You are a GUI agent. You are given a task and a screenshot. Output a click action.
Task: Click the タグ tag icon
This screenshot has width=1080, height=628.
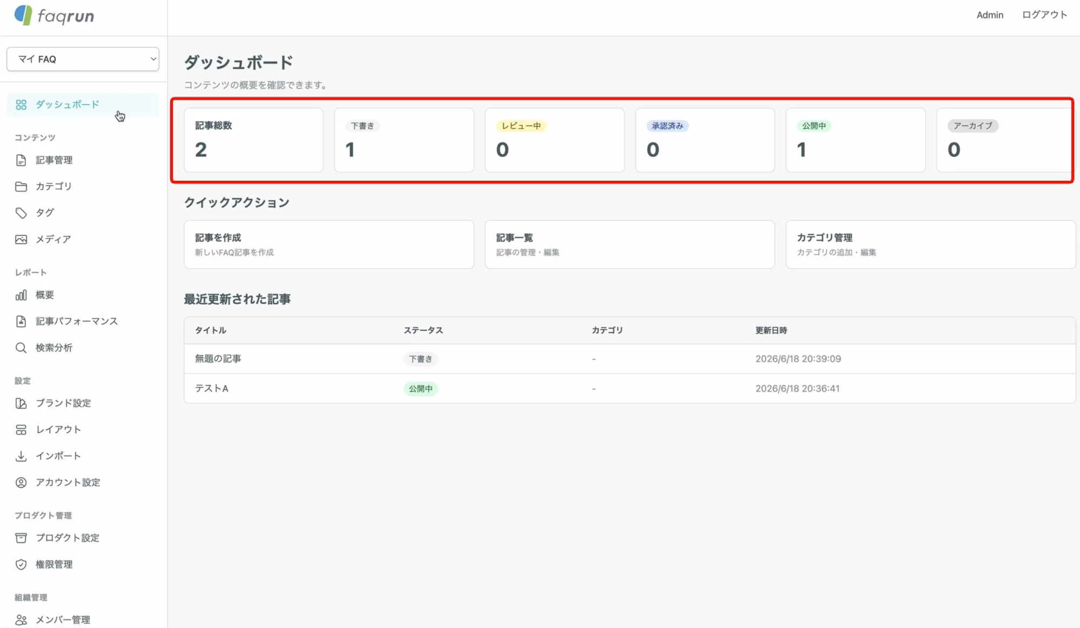(21, 213)
